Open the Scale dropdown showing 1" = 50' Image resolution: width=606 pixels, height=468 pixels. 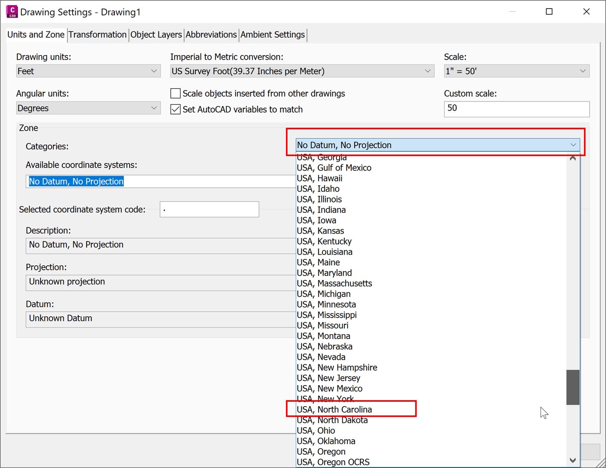pyautogui.click(x=516, y=71)
